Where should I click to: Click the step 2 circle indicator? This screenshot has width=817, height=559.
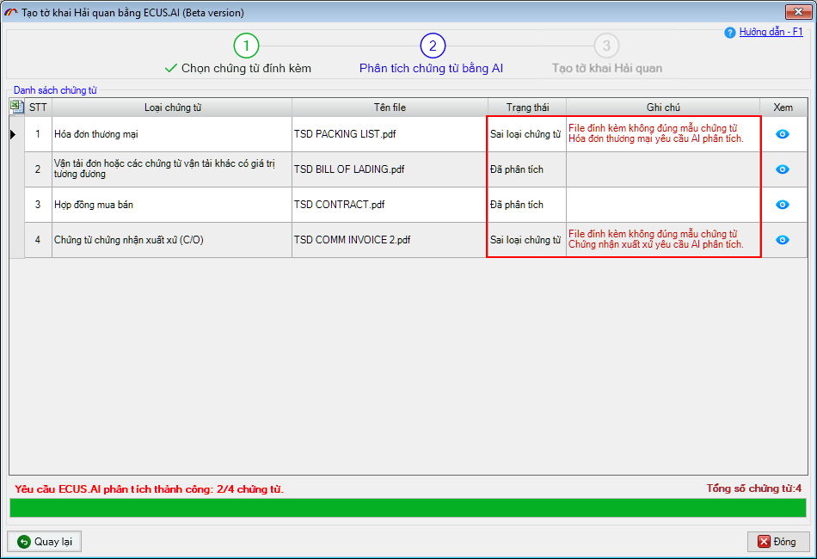pyautogui.click(x=433, y=46)
